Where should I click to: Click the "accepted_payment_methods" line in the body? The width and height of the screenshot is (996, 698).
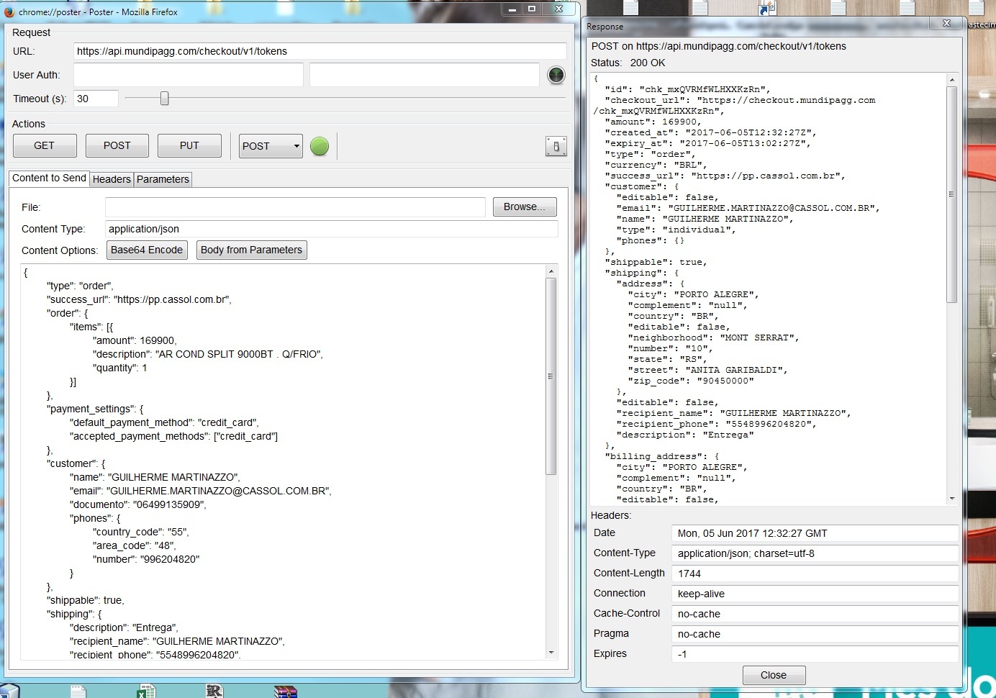173,436
